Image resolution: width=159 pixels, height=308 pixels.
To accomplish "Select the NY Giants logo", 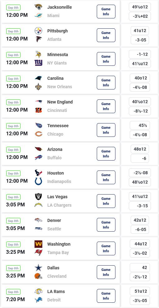I will tap(38, 63).
